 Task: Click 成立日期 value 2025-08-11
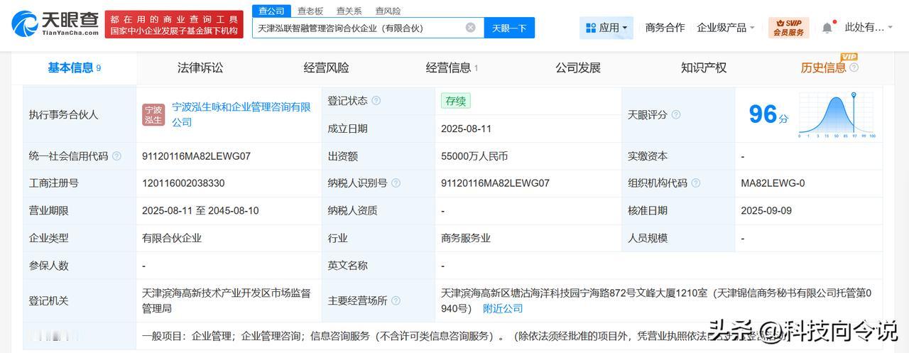pos(466,129)
